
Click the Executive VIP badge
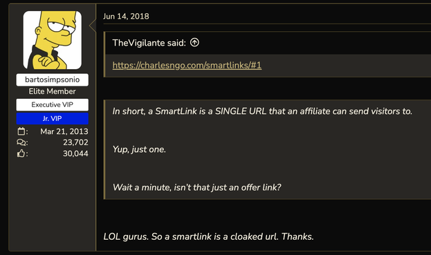pyautogui.click(x=52, y=105)
